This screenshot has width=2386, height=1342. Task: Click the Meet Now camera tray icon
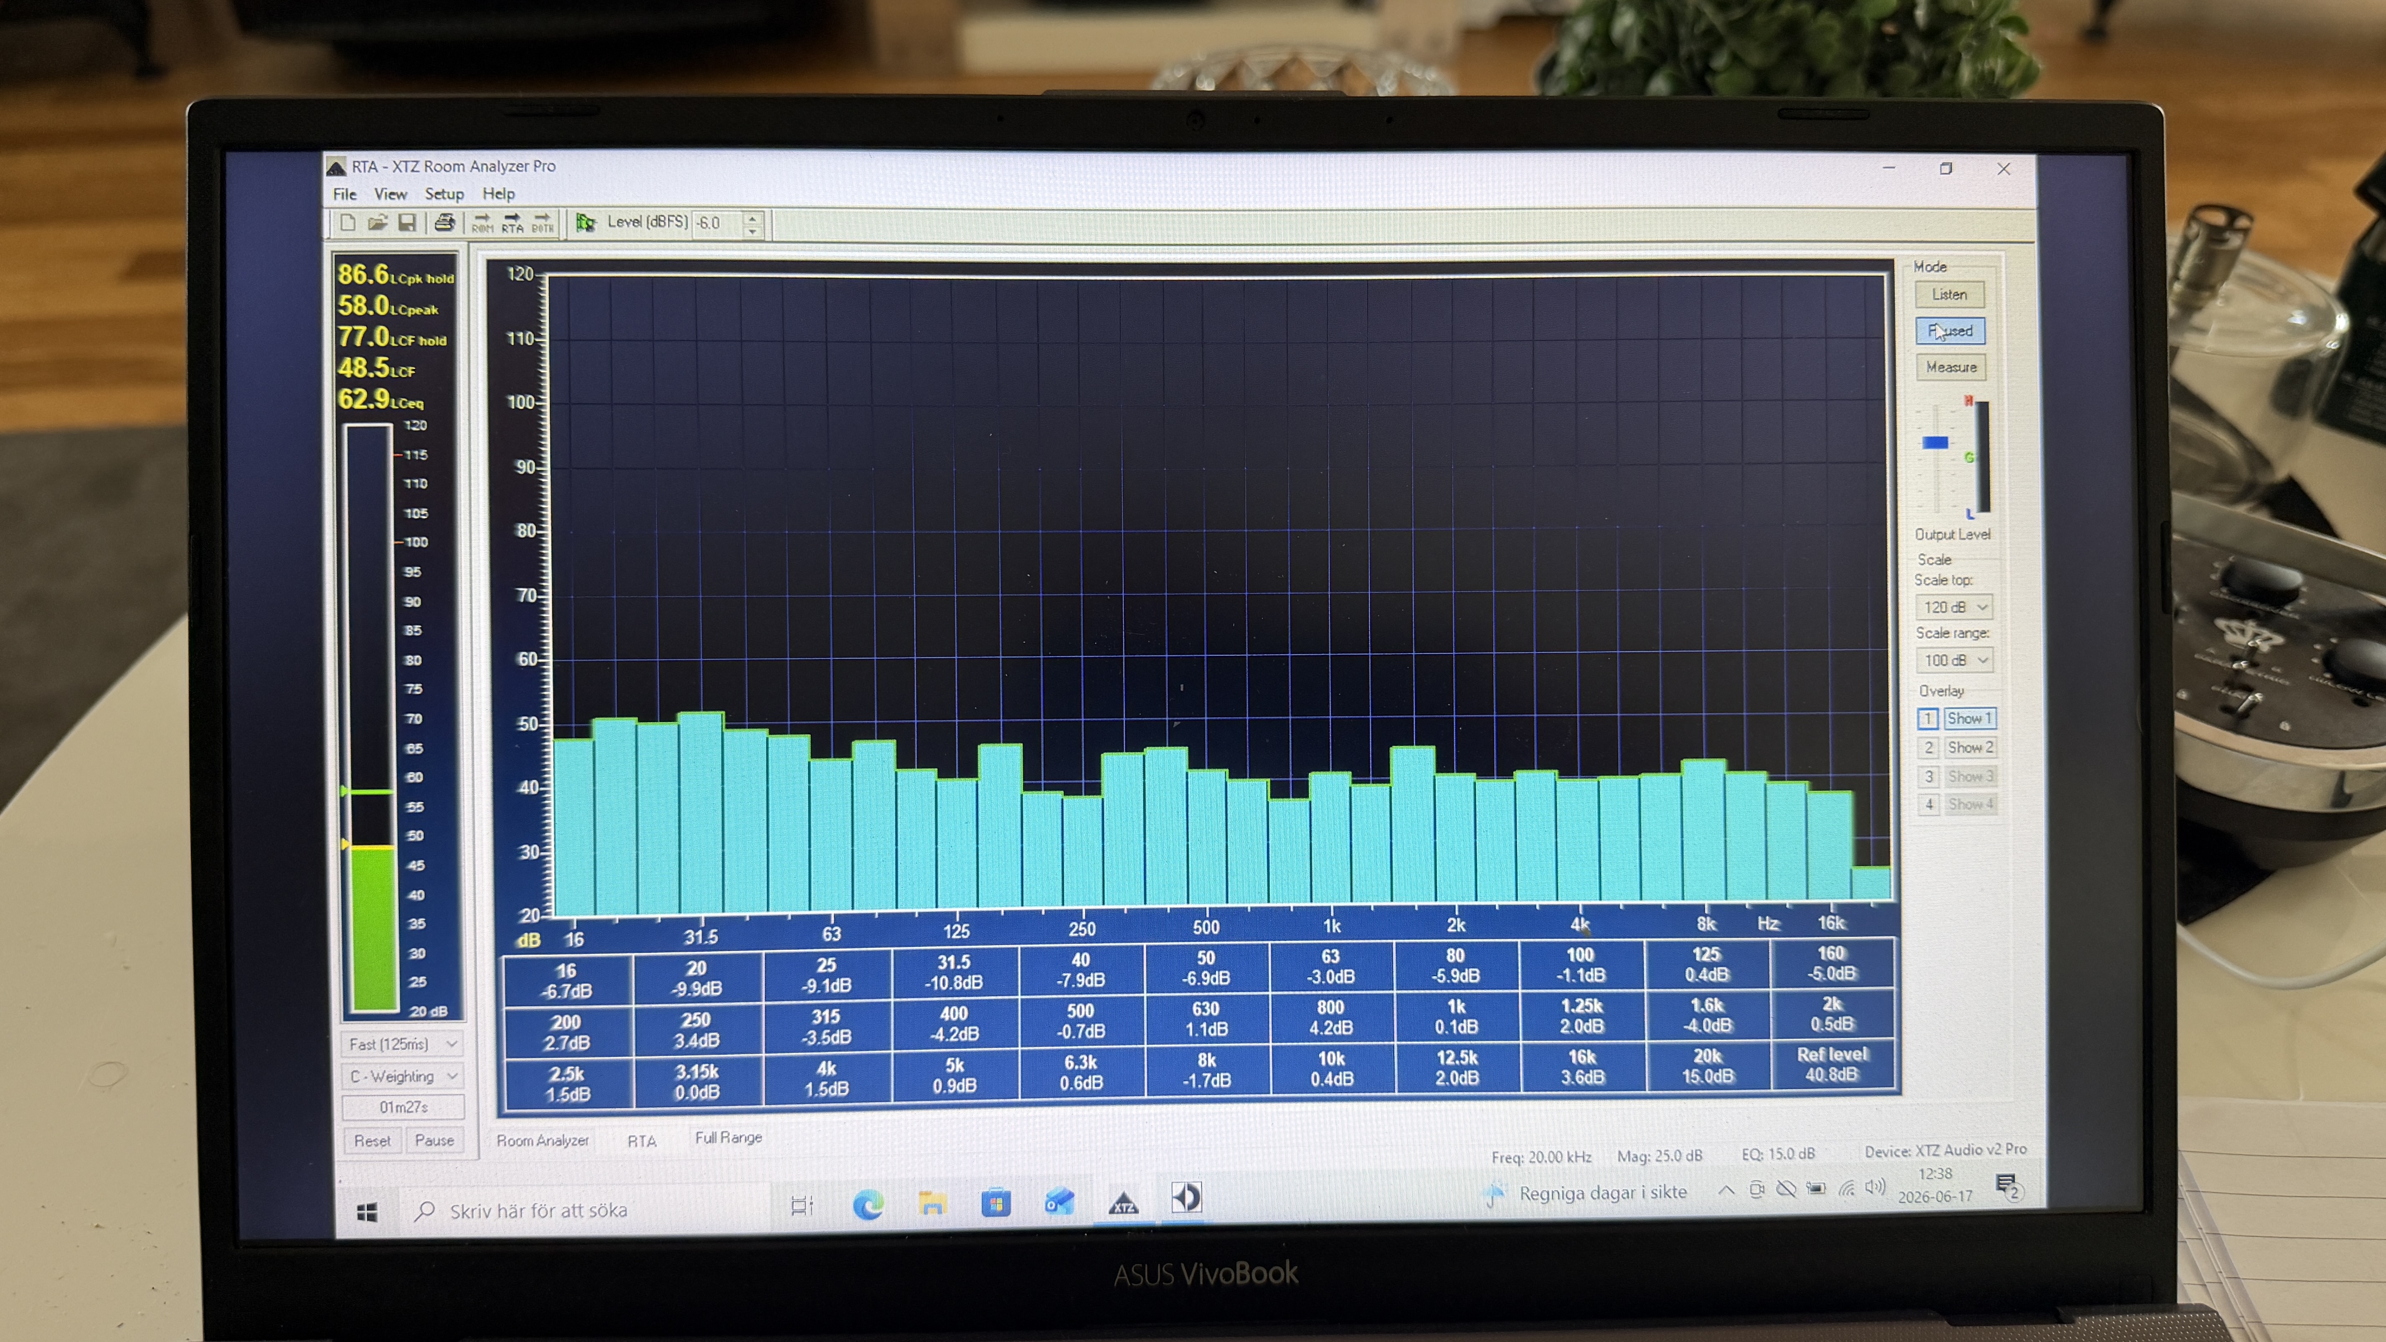pyautogui.click(x=1756, y=1189)
